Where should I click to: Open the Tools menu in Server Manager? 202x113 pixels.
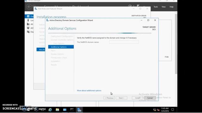tap(156, 7)
